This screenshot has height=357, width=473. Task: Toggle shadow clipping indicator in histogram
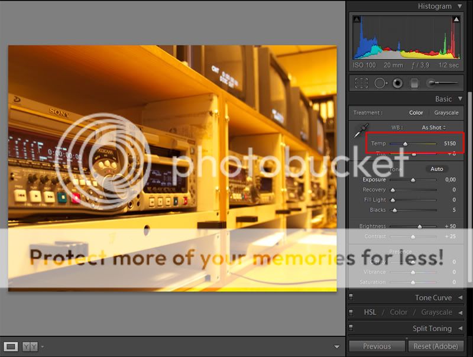(357, 20)
